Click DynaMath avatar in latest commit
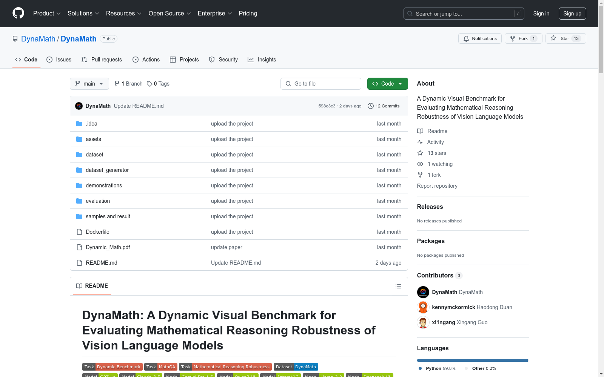Screen dimensions: 604x377 coord(79,106)
